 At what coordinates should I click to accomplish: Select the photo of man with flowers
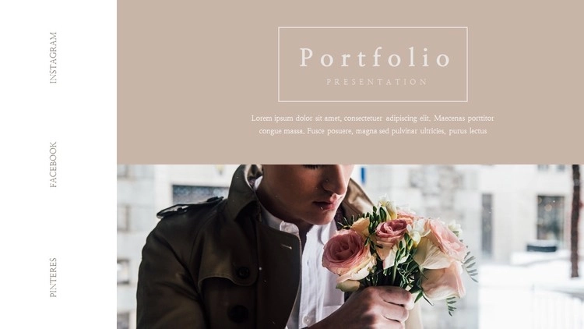pyautogui.click(x=350, y=246)
